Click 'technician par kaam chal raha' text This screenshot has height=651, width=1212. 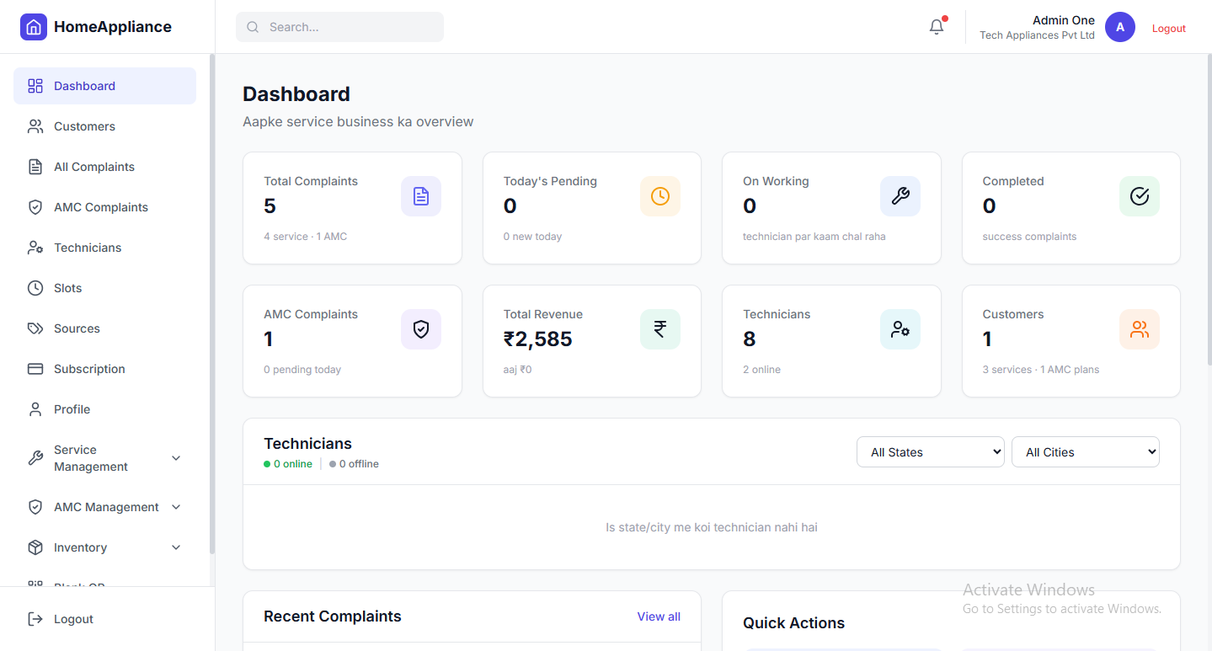(x=814, y=237)
